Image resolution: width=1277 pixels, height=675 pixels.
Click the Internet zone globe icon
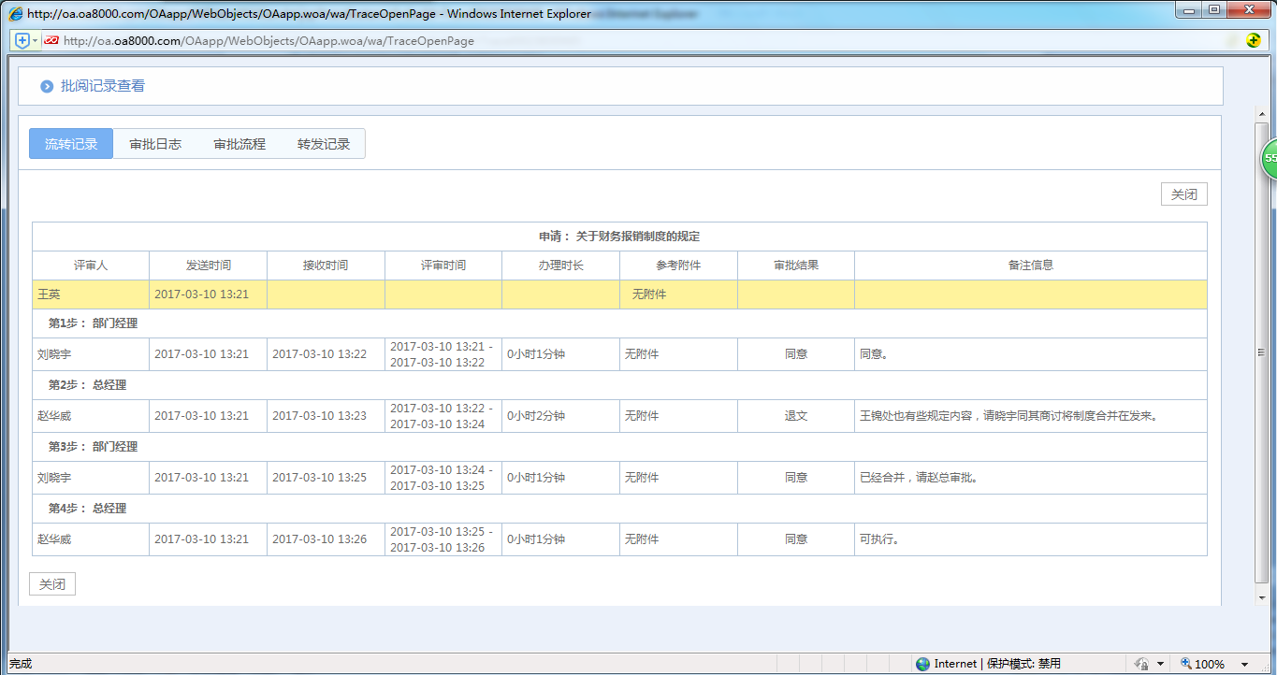pyautogui.click(x=923, y=664)
